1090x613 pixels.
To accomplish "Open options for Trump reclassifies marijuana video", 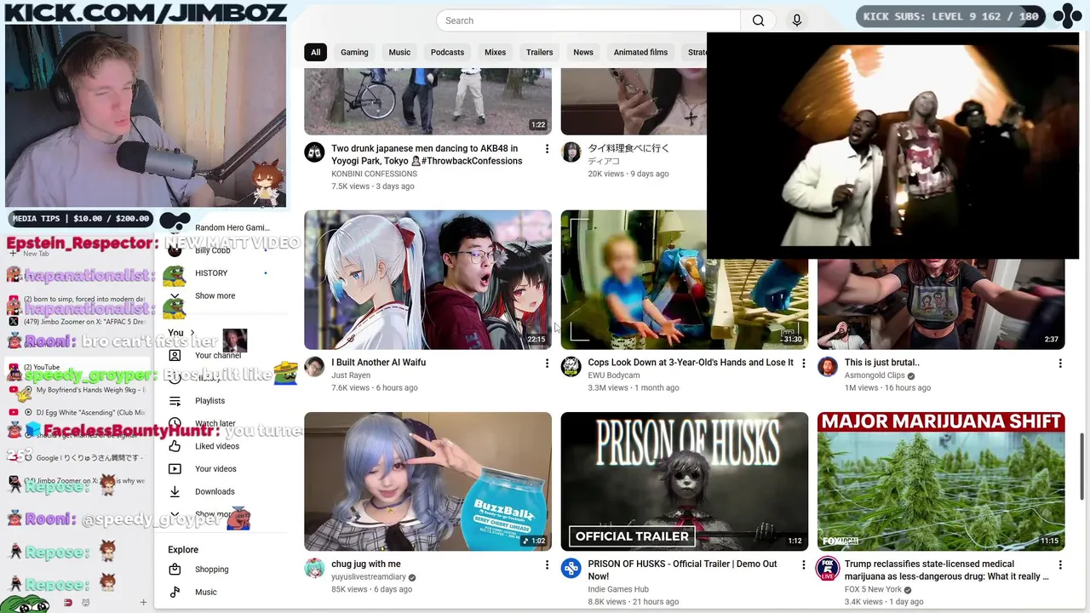I will tap(1060, 565).
